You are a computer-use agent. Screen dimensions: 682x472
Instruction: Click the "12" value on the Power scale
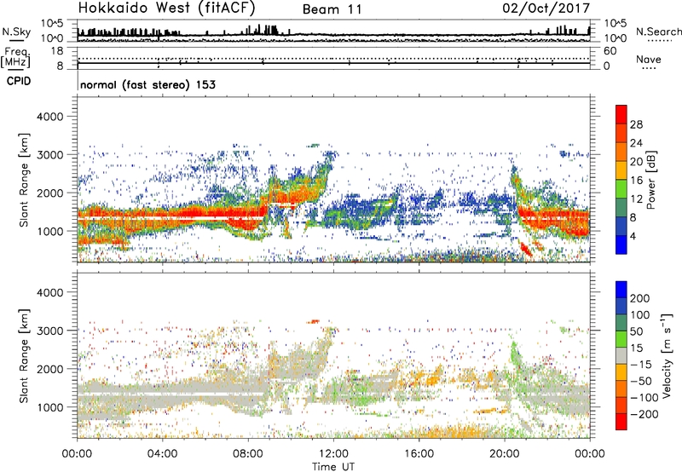click(x=636, y=199)
